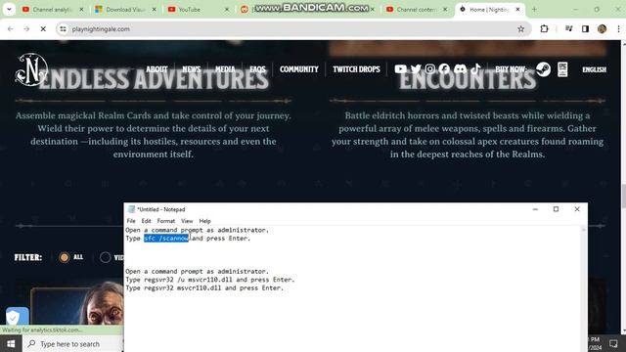Open the FAQS site navigation link

tap(257, 69)
